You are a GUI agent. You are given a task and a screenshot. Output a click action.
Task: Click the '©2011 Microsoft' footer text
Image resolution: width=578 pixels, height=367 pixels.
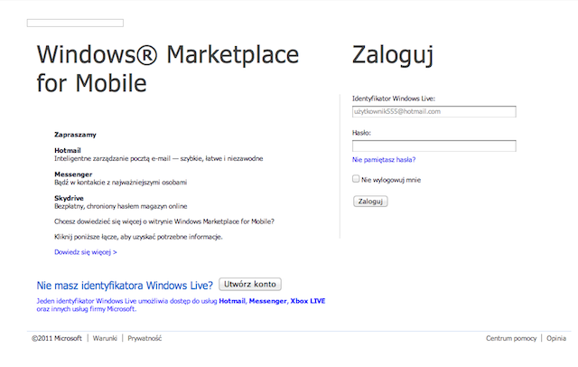point(57,338)
